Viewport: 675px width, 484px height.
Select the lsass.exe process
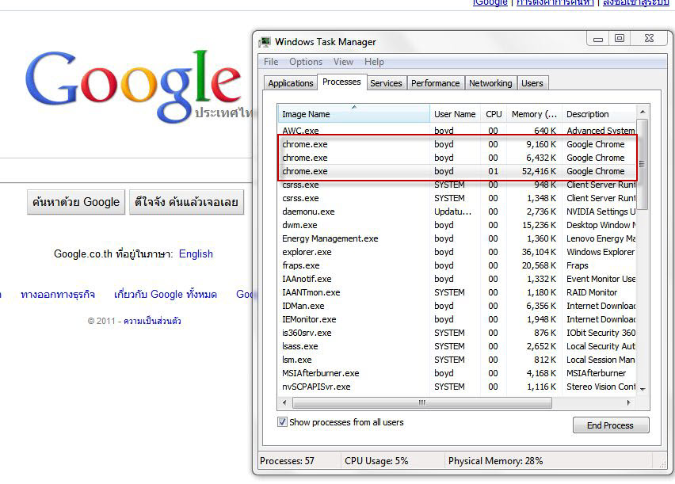457,346
